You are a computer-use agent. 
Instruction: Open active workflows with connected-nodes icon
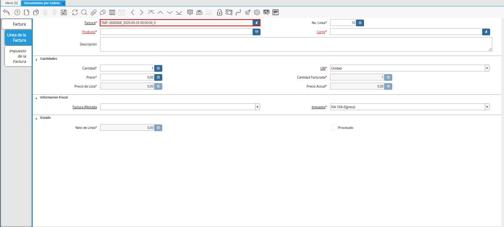coord(238,12)
